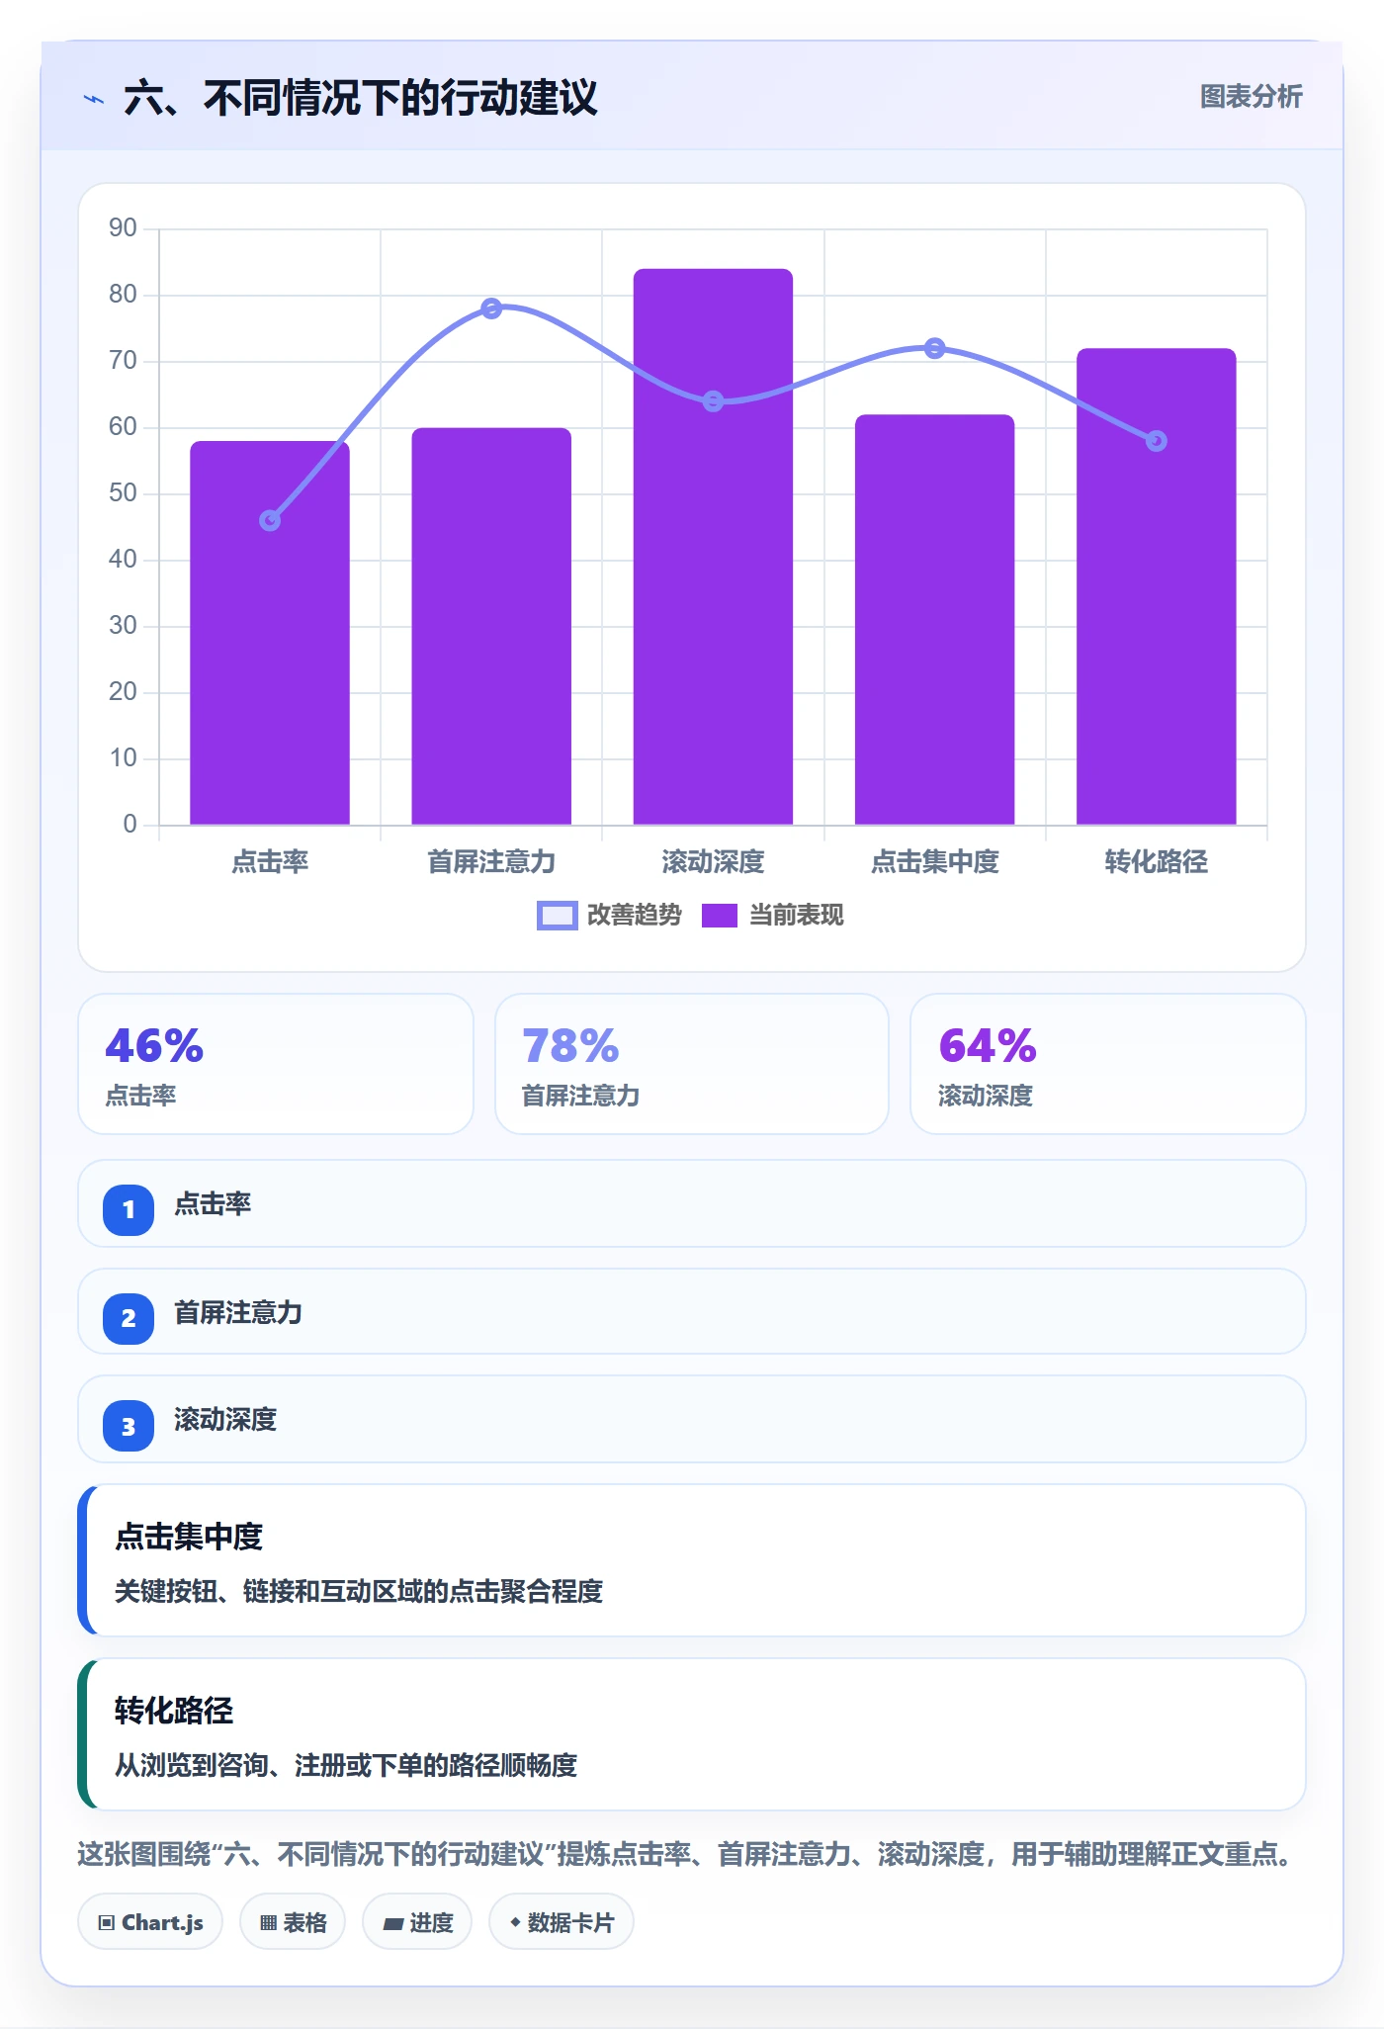Image resolution: width=1384 pixels, height=2029 pixels.
Task: Click the 首屏注意力 x-axis label under the chart
Action: click(x=491, y=862)
